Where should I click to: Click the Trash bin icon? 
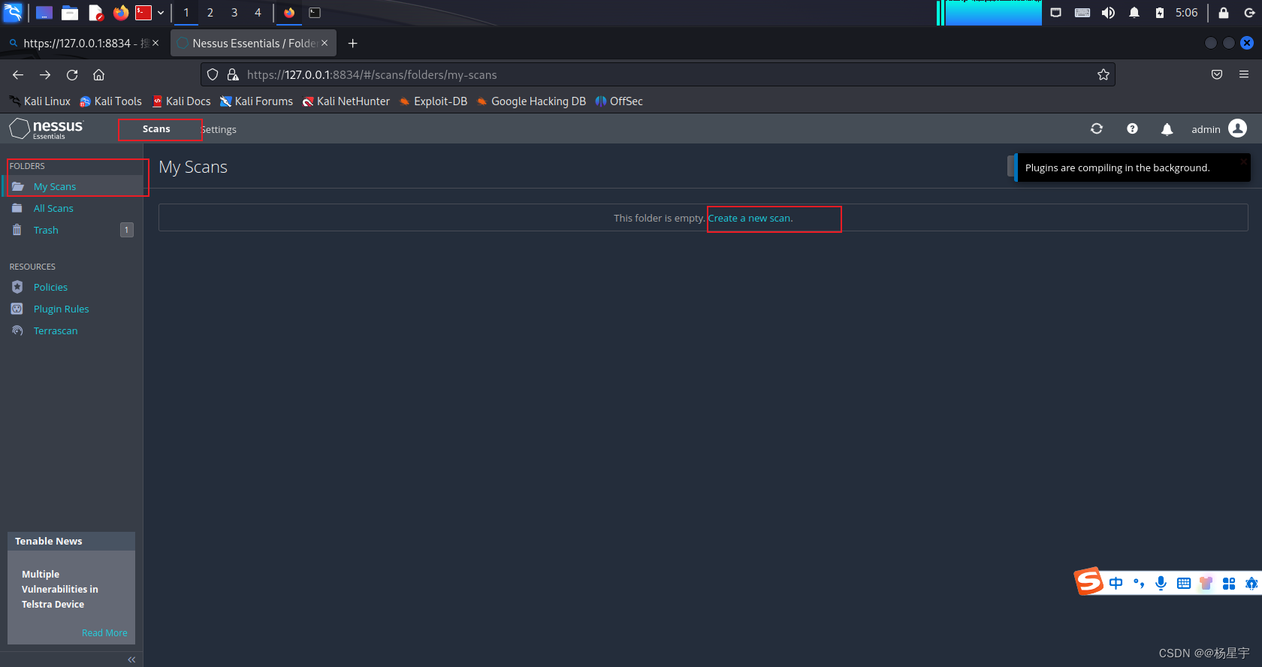pos(17,230)
